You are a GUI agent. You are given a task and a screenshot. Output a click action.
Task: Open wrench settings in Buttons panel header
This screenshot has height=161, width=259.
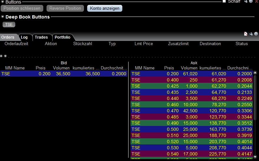[246, 1]
